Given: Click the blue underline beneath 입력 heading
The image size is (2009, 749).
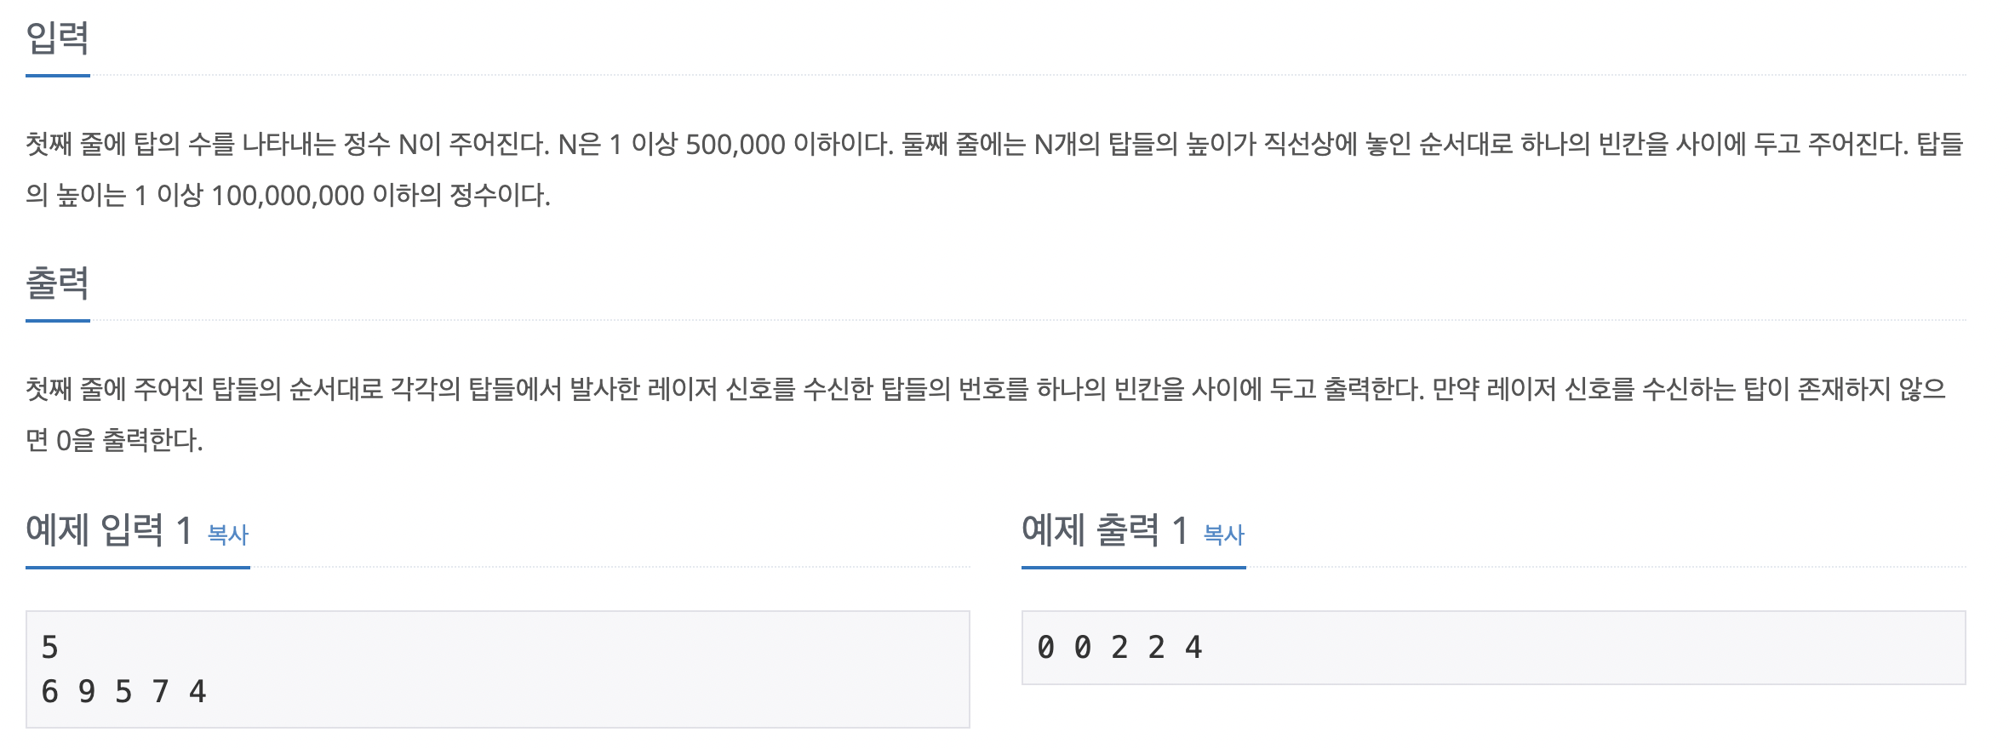Looking at the screenshot, I should click(58, 76).
